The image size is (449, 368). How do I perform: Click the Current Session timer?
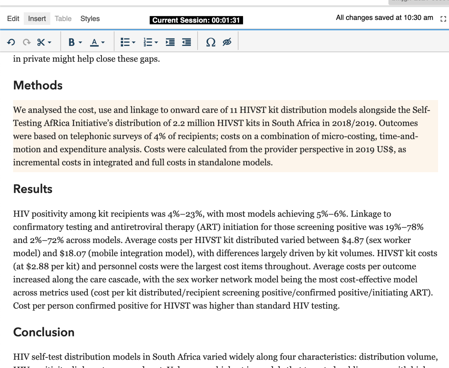pyautogui.click(x=196, y=20)
